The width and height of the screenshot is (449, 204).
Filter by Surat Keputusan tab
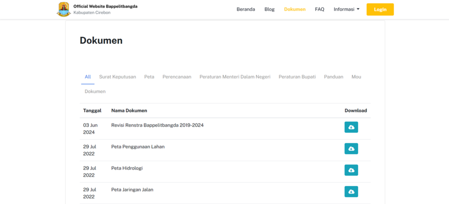pyautogui.click(x=118, y=77)
